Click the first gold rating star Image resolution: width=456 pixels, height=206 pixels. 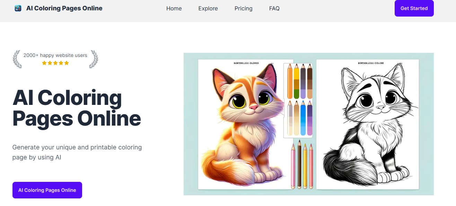(x=44, y=63)
